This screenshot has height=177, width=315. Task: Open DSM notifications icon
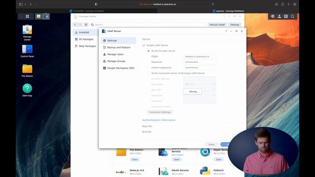[x=273, y=16]
